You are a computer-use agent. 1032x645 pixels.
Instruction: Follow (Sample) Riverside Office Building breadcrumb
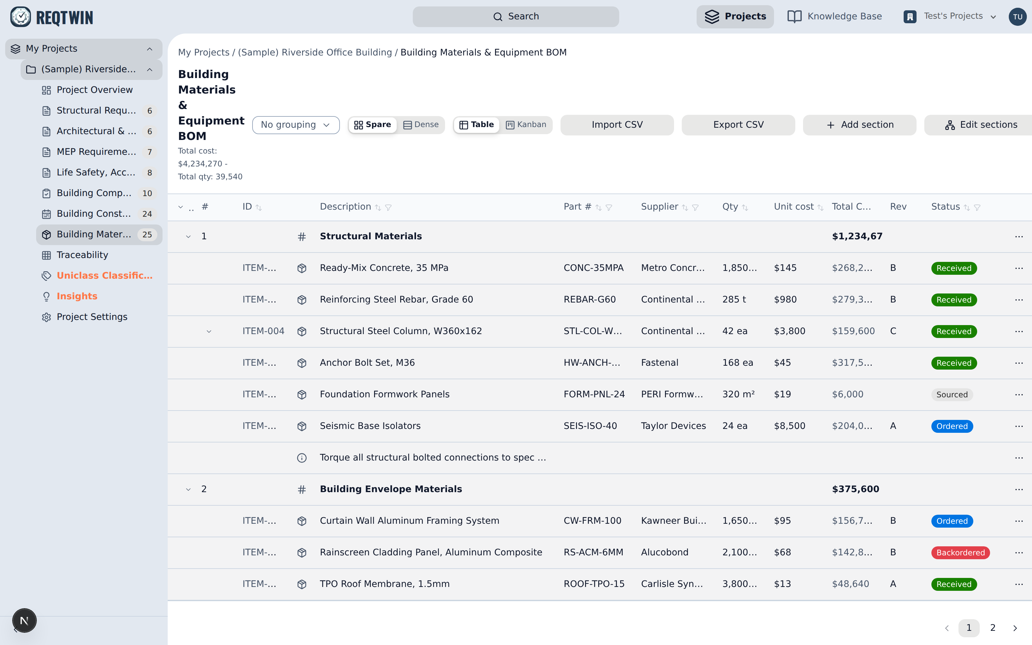pos(315,53)
